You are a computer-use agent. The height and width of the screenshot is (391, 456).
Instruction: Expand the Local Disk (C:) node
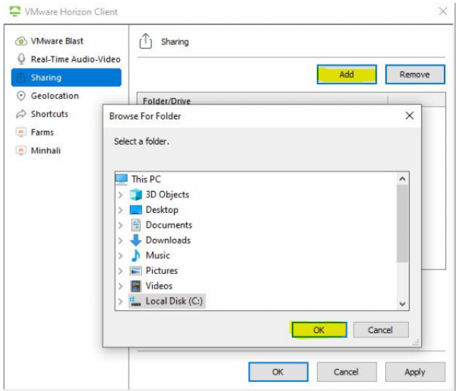click(x=120, y=301)
